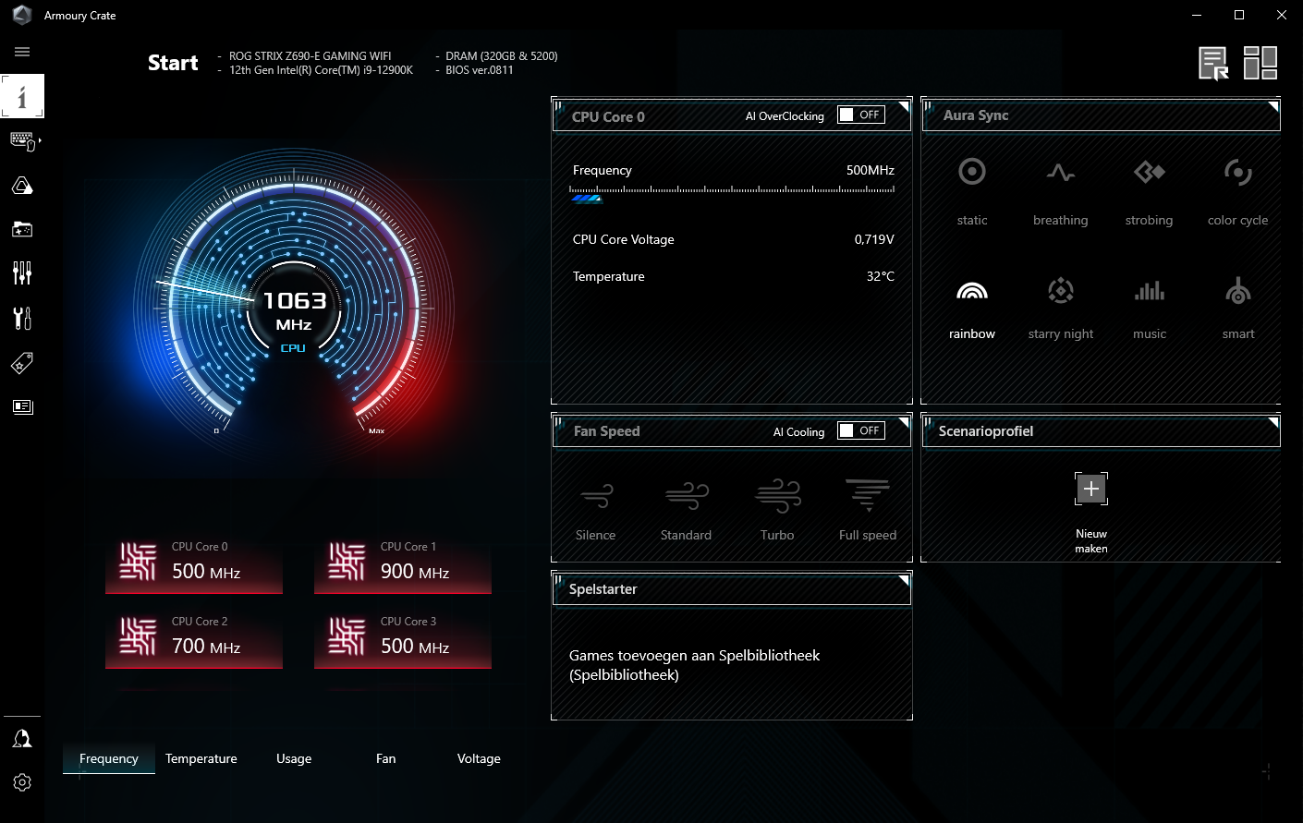Toggle AI Cooling switch
Screen dimensions: 1303x823
coord(861,430)
